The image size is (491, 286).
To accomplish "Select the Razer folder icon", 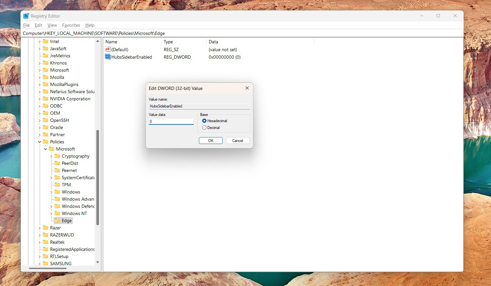I will (46, 228).
